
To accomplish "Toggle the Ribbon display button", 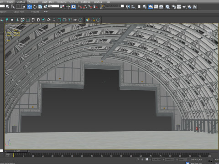I will (x=151, y=6).
